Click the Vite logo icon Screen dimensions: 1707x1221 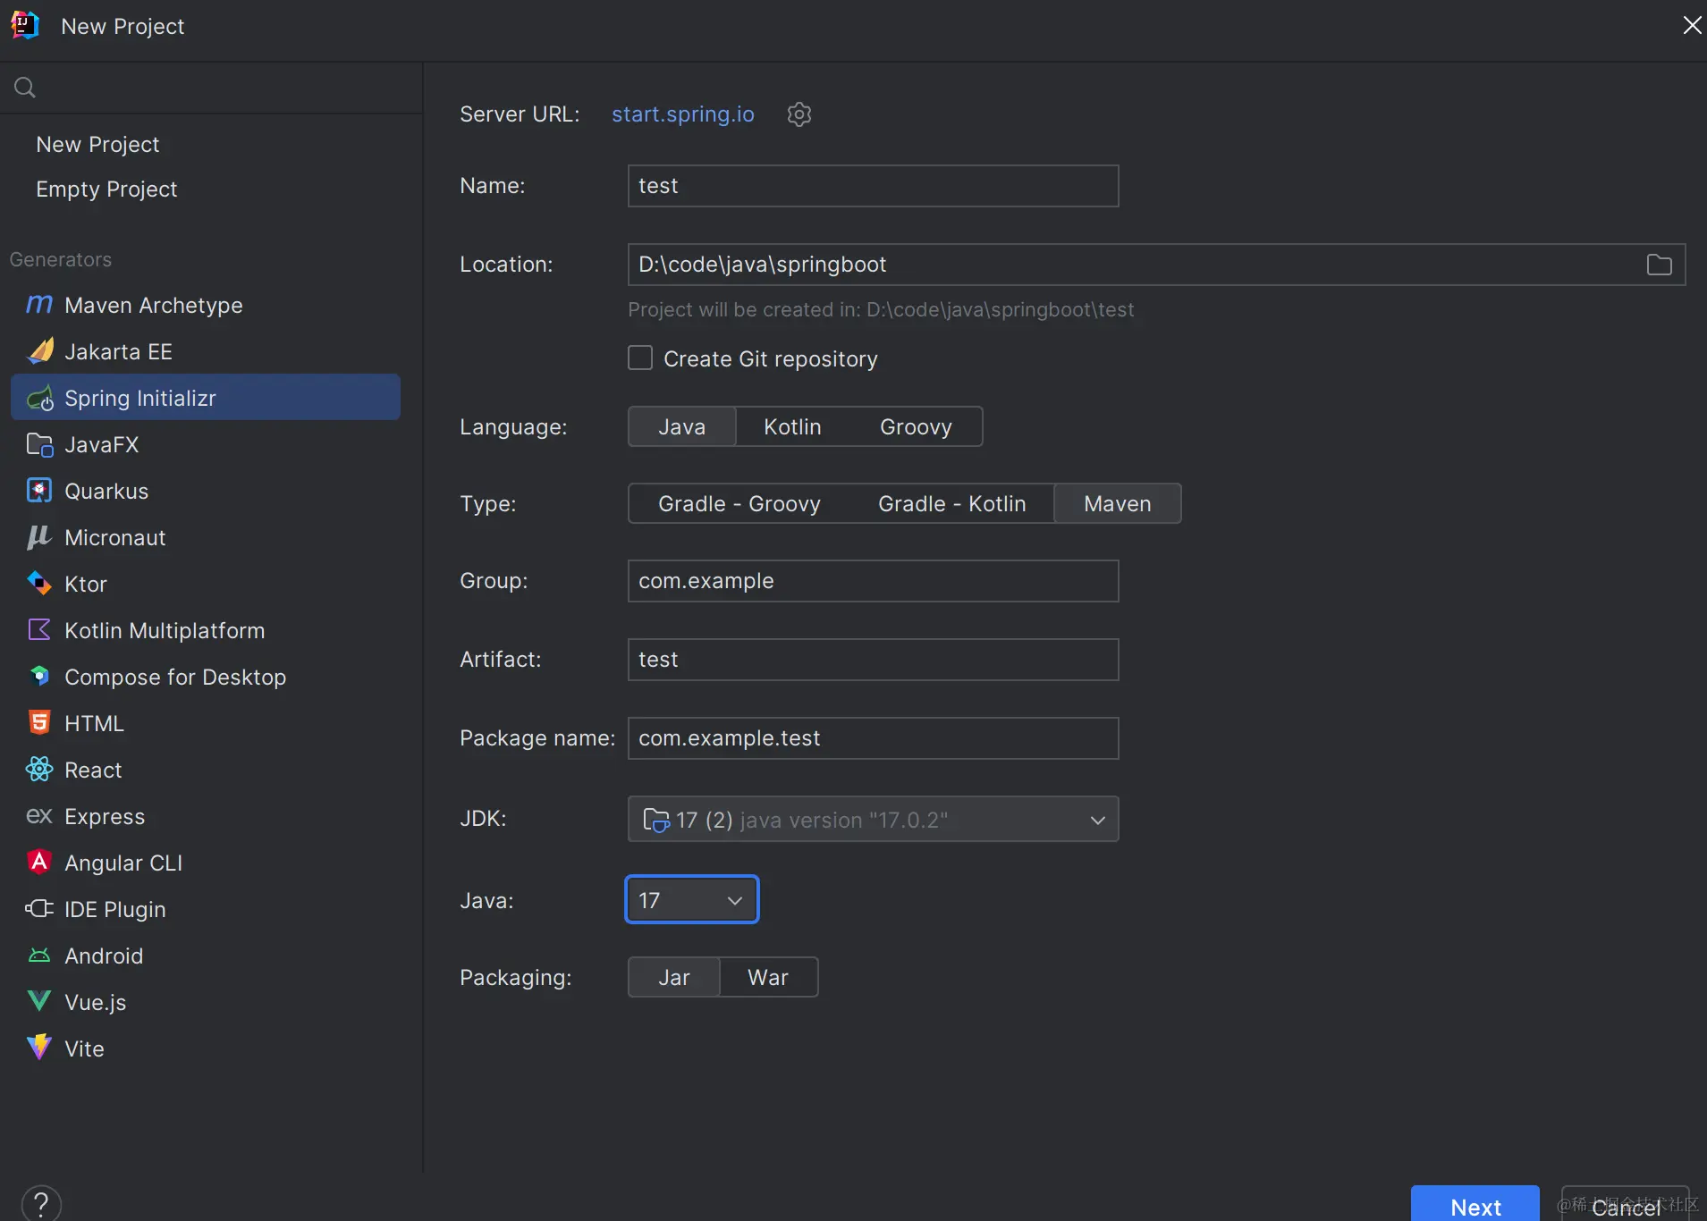pos(39,1048)
